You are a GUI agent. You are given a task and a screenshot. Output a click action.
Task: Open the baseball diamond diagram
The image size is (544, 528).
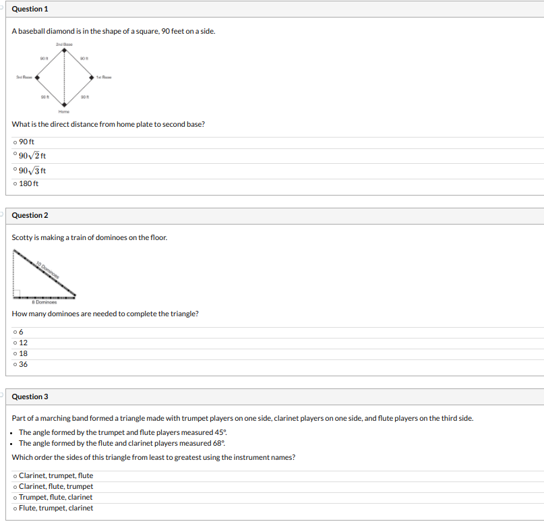pyautogui.click(x=65, y=76)
